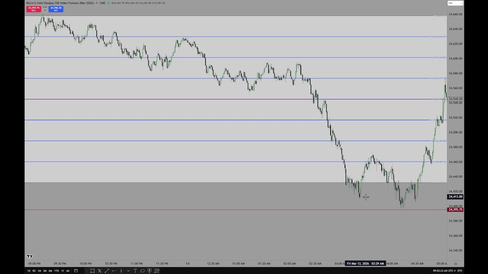Screen dimensions: 488x274
Task: Click the 24,440.00 price axis label
Action: pyautogui.click(x=455, y=176)
